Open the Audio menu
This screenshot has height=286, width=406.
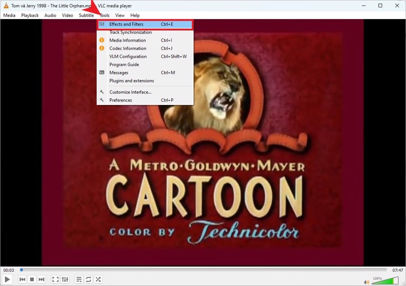coord(50,15)
